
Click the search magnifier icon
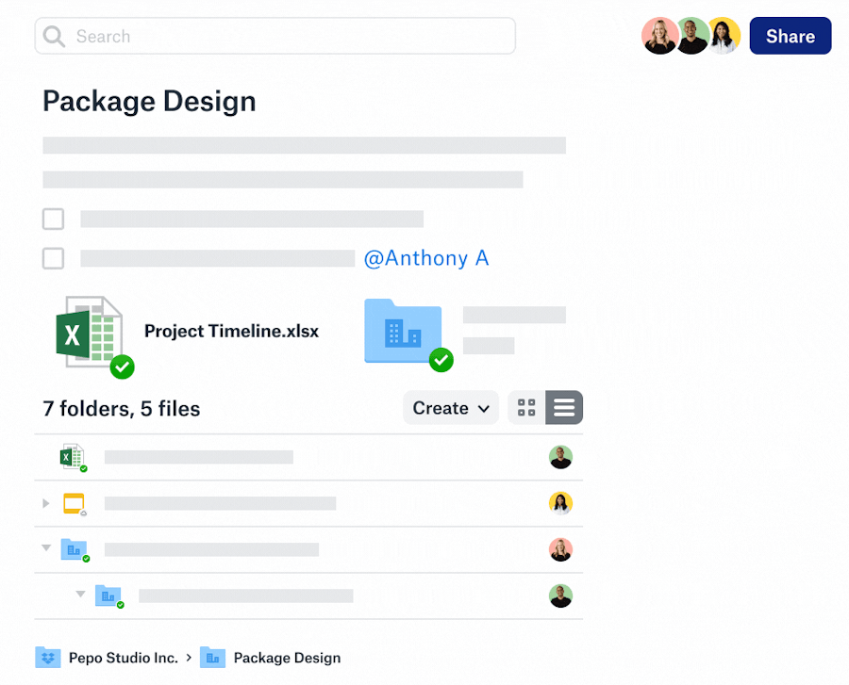(54, 36)
